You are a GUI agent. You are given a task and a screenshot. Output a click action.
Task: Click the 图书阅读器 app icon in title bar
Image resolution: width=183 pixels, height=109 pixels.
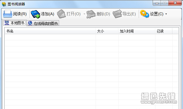pos(4,4)
